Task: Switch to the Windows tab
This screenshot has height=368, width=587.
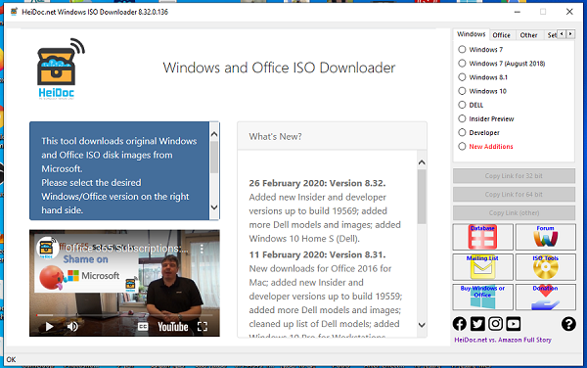Action: pos(471,34)
